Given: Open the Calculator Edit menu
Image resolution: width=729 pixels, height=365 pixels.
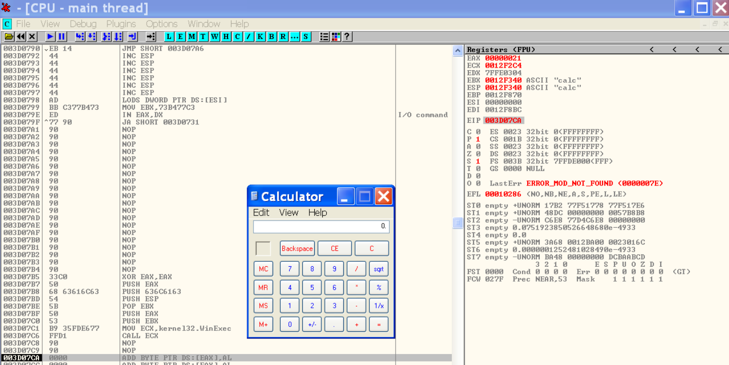Looking at the screenshot, I should (x=261, y=213).
